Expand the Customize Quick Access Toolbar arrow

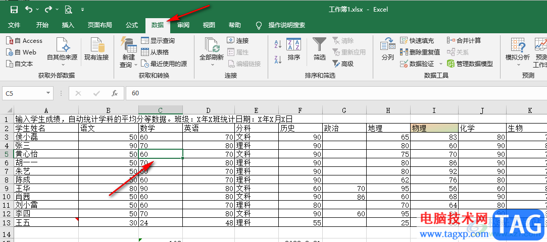tap(83, 10)
